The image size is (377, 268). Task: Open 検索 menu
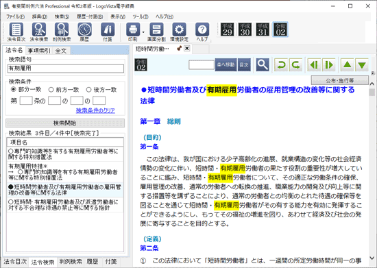coord(62,16)
